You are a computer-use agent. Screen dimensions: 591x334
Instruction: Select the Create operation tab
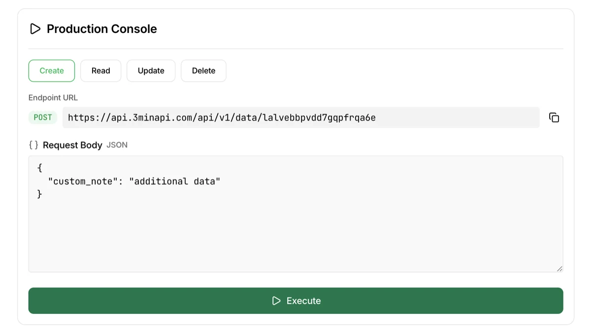click(52, 71)
